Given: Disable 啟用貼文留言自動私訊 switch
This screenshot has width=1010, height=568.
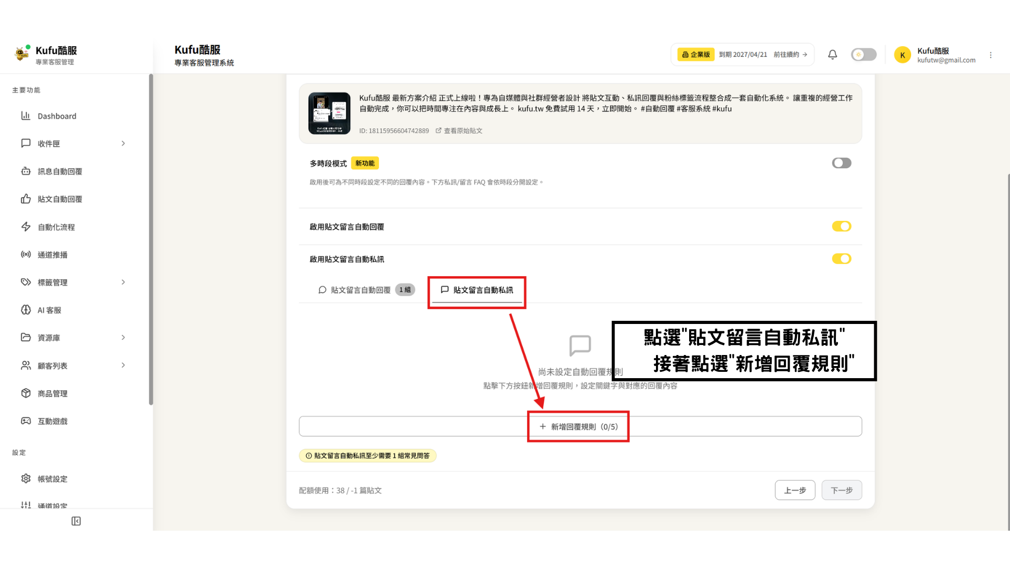Looking at the screenshot, I should 841,259.
